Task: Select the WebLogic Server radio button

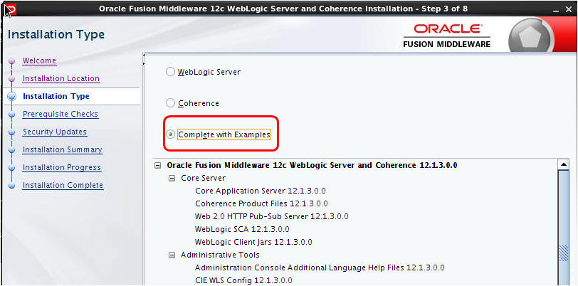Action: click(x=170, y=72)
